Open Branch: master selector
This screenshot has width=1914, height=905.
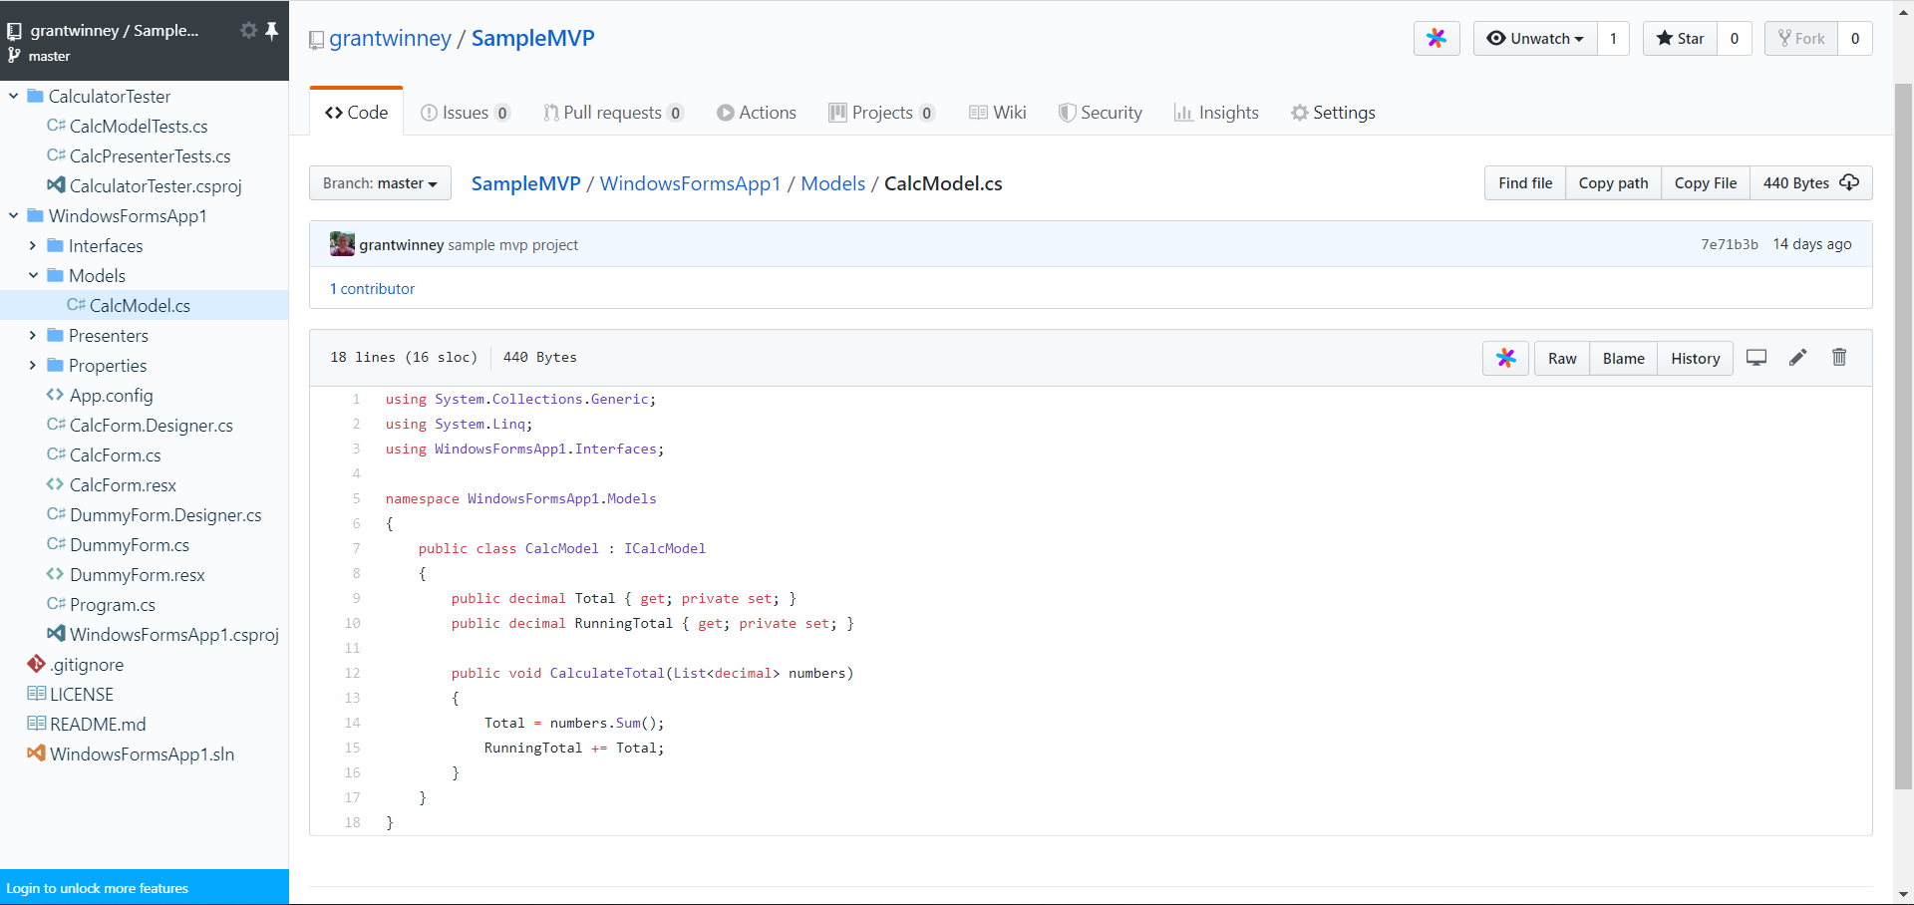click(x=380, y=183)
